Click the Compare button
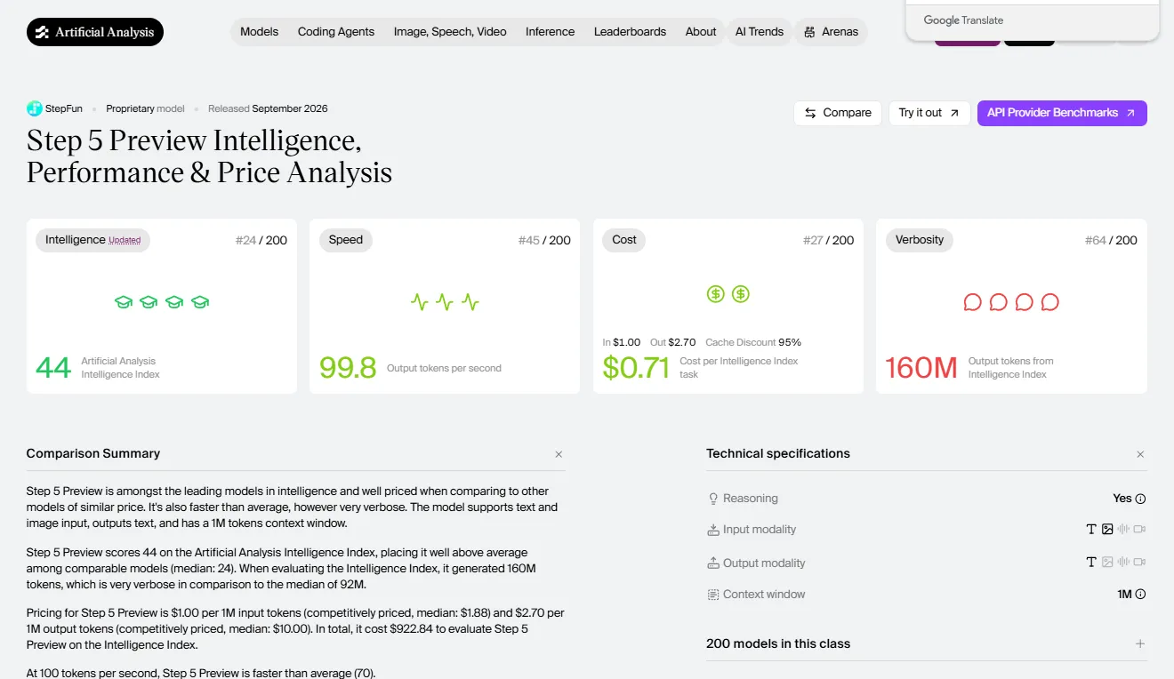 (x=838, y=113)
